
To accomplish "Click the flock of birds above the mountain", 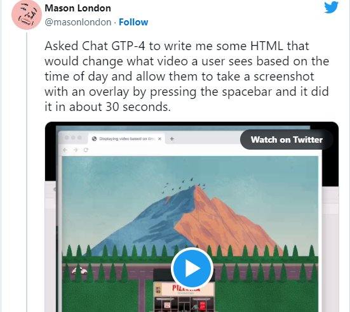I will click(x=183, y=185).
